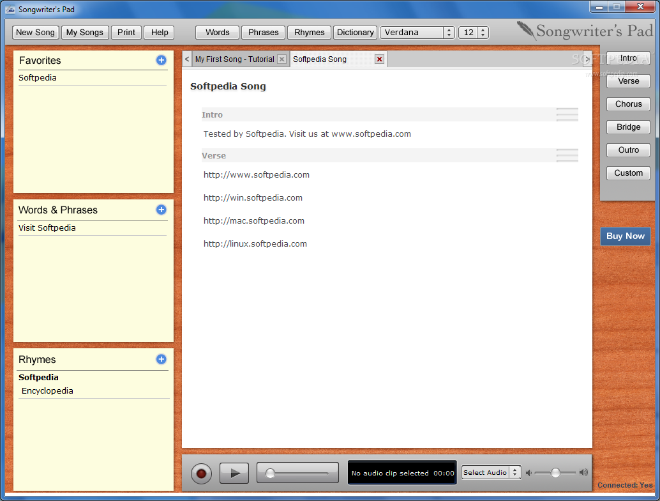Close the Softpedia Song tab
Image resolution: width=660 pixels, height=501 pixels.
click(x=379, y=59)
